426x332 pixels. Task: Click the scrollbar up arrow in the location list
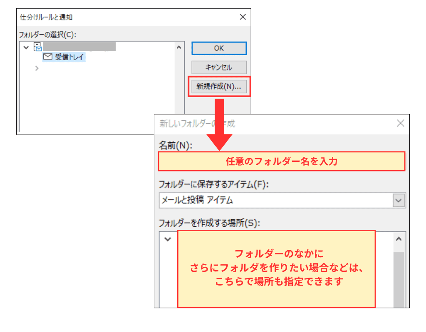(399, 238)
